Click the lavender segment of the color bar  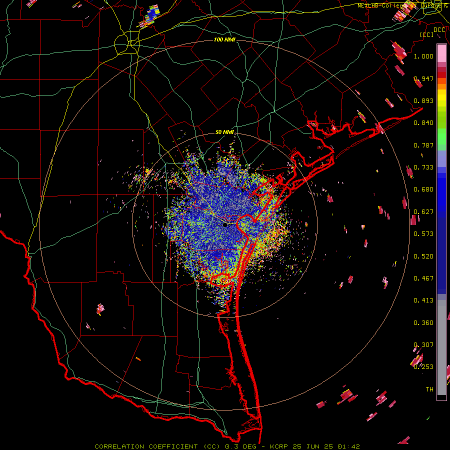coord(441,158)
